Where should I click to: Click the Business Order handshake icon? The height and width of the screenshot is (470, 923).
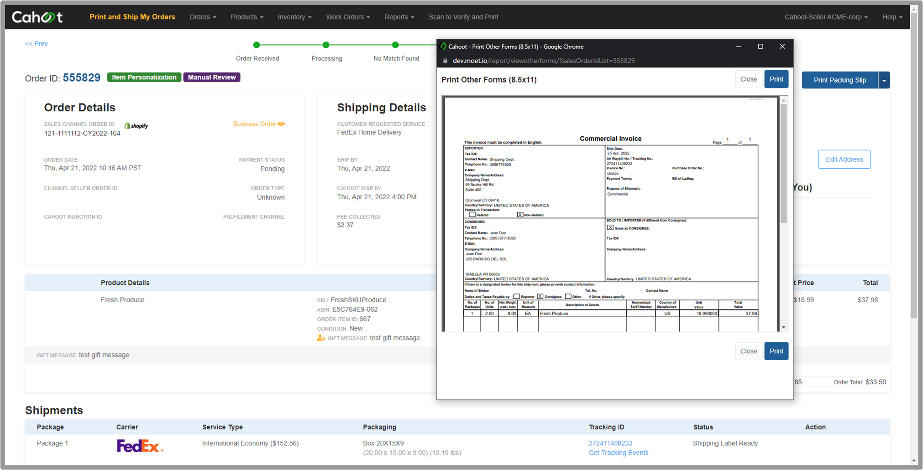coord(281,124)
